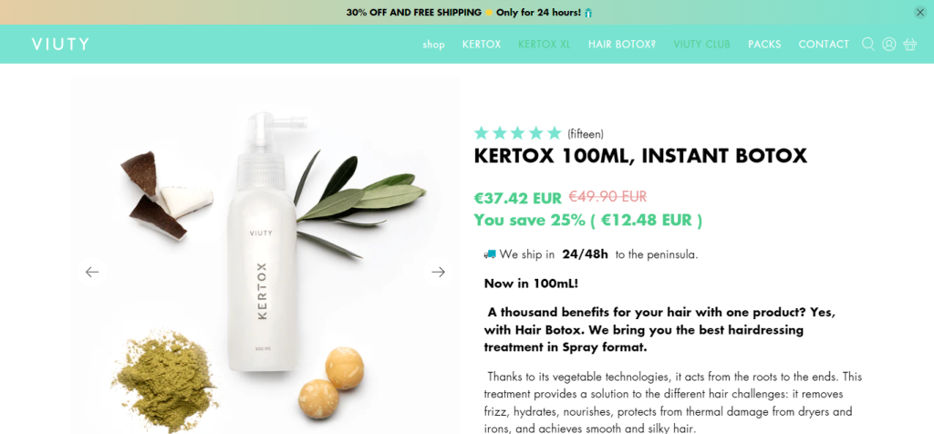Image resolution: width=934 pixels, height=434 pixels.
Task: Close the promo banner with X
Action: coord(920,13)
